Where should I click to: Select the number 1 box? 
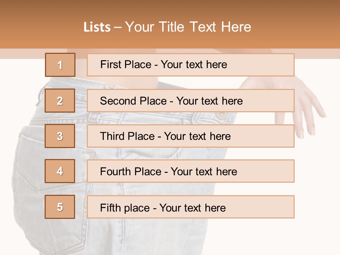[x=60, y=65]
